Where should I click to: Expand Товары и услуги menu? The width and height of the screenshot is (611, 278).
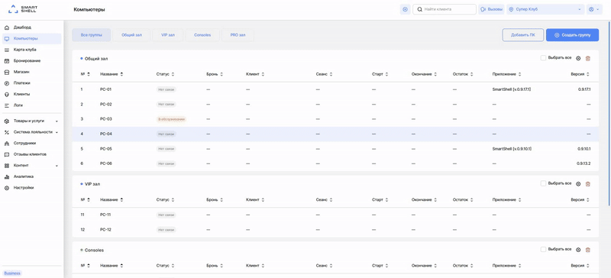31,121
